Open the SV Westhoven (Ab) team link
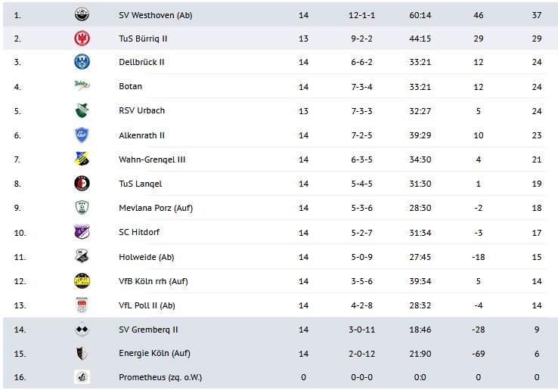 [156, 15]
